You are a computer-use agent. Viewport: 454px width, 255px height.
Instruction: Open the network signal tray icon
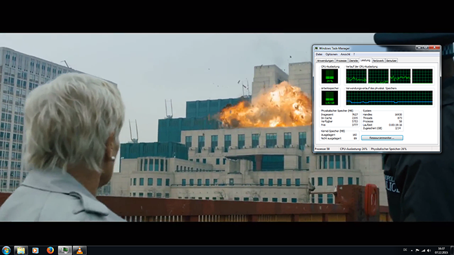click(423, 250)
